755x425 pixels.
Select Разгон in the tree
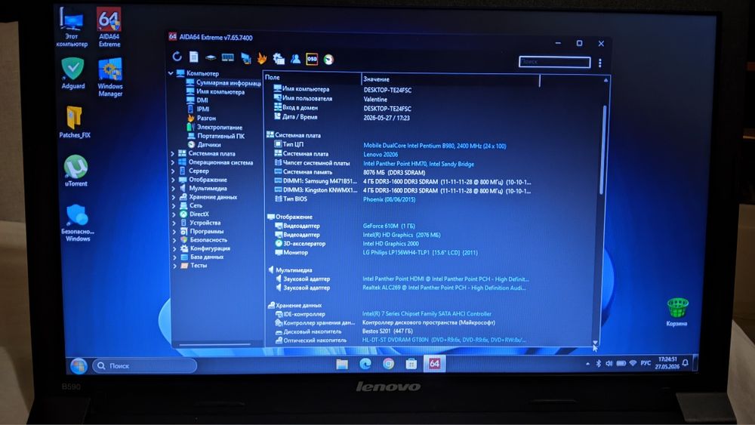pos(206,118)
